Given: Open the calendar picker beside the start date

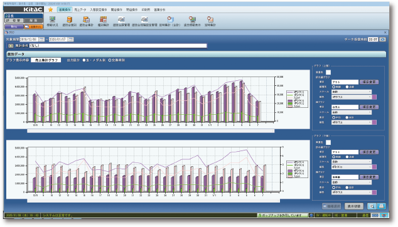Looking at the screenshot, I should click(41, 40).
